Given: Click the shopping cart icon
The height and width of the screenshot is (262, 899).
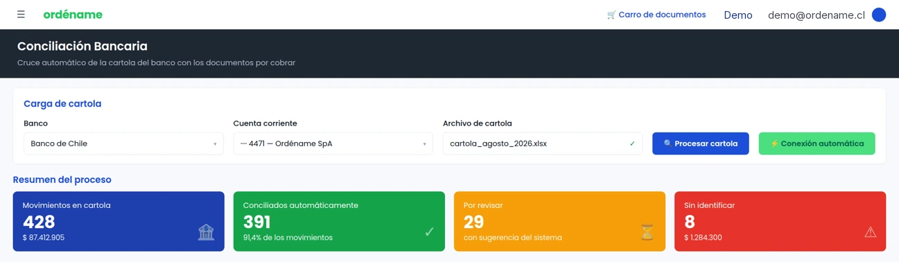Looking at the screenshot, I should click(x=611, y=15).
